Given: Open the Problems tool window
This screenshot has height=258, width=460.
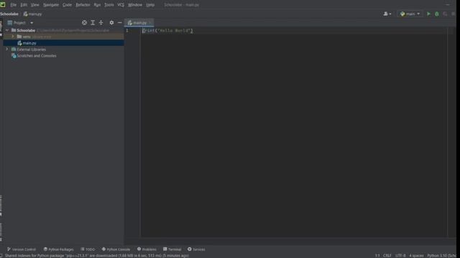Looking at the screenshot, I should tap(147, 249).
